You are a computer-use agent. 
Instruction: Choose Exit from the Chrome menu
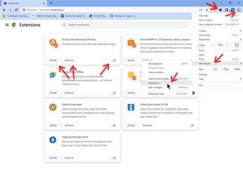(x=217, y=85)
